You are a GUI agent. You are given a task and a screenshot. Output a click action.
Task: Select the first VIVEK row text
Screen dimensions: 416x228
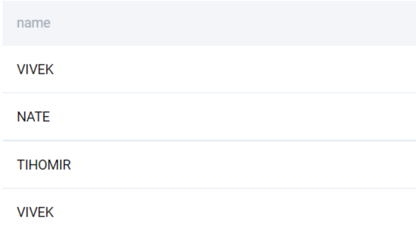click(x=35, y=70)
